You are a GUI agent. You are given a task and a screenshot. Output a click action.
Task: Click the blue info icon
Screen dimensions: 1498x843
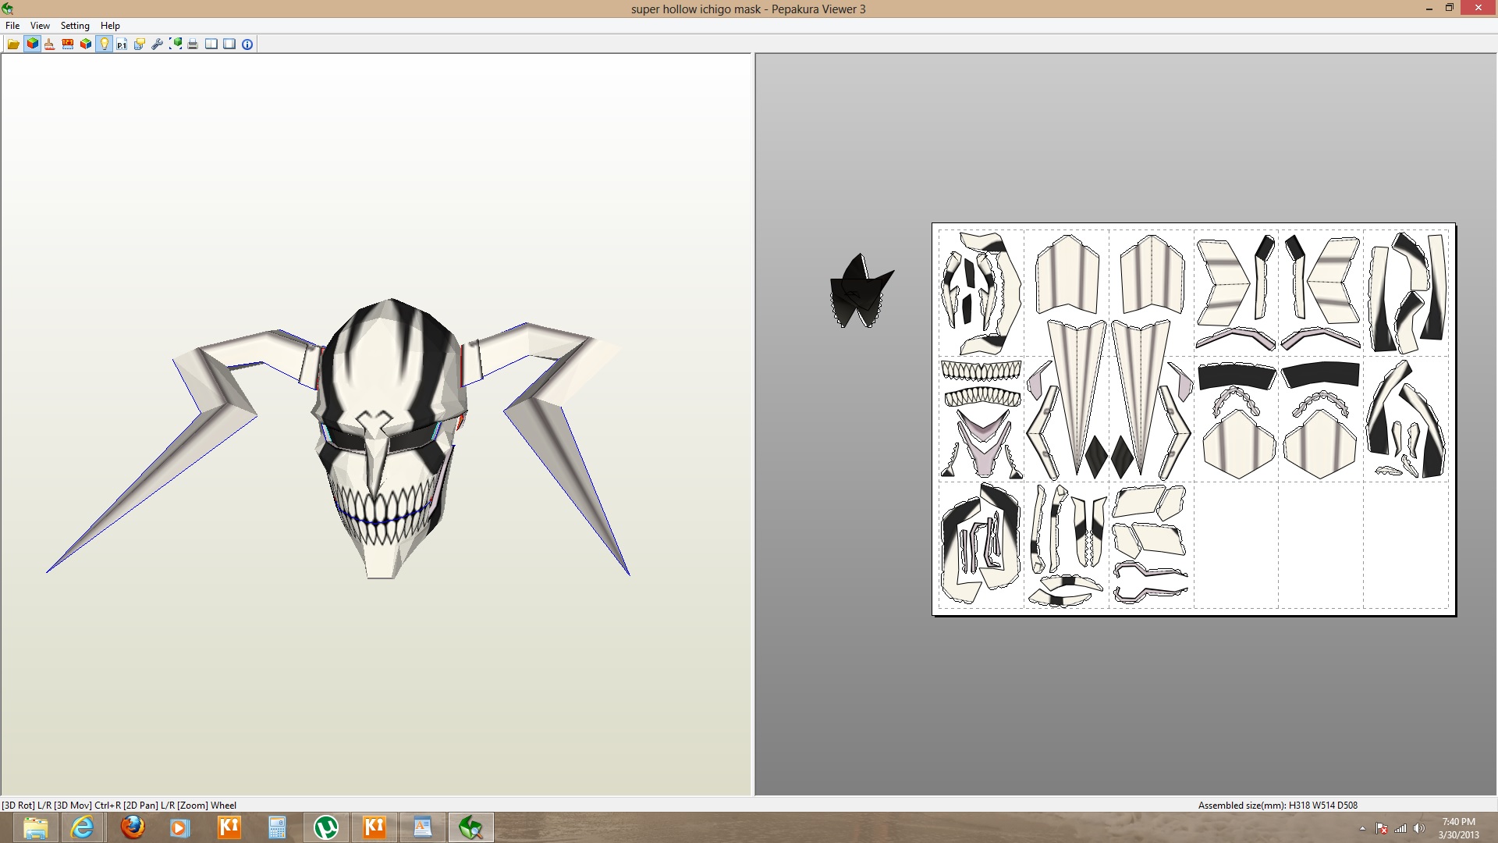(247, 44)
